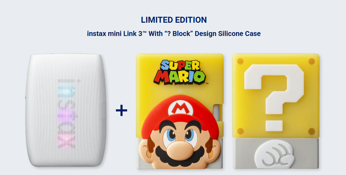This screenshot has width=346, height=175.
Task: Select the white instax mini Link 3 printer image
Action: (x=66, y=110)
